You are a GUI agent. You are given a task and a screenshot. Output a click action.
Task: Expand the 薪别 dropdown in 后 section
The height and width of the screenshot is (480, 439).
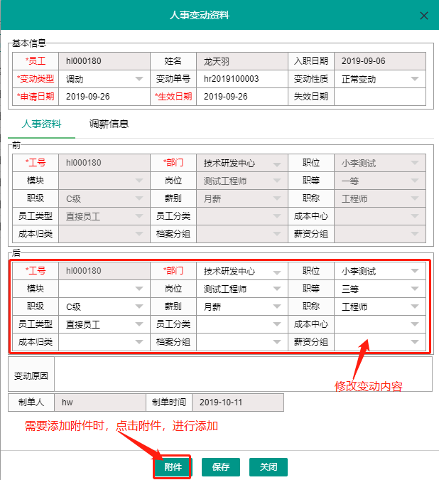pyautogui.click(x=277, y=306)
